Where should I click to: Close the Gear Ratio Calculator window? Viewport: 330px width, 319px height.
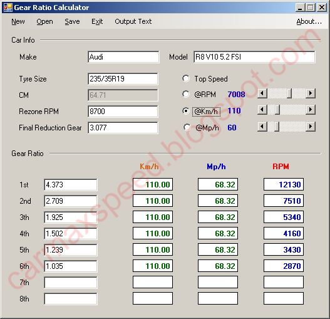(322, 8)
